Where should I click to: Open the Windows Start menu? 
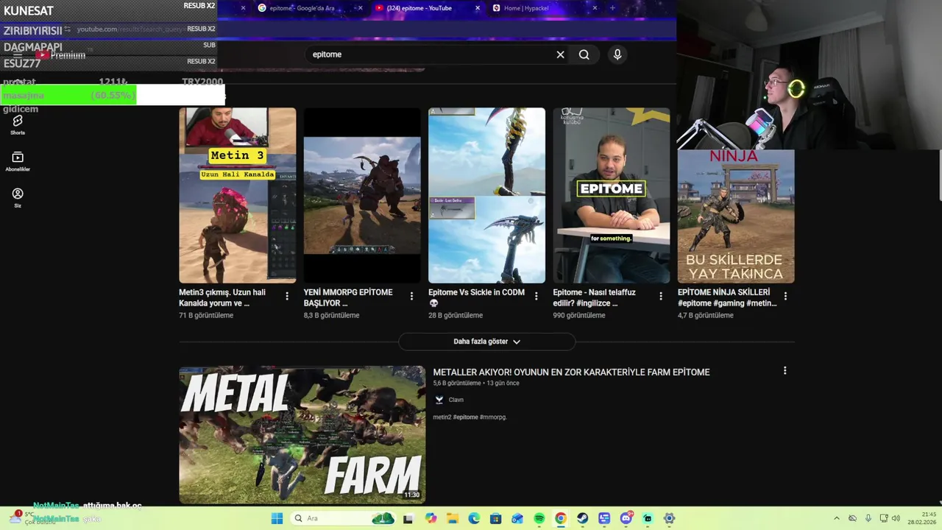click(277, 518)
